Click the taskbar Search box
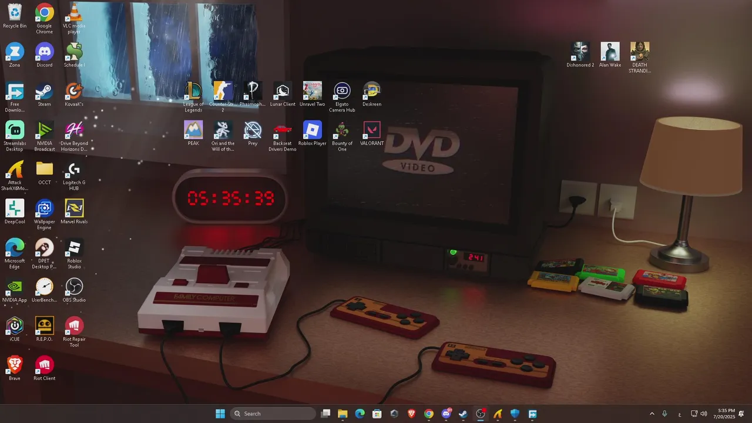The image size is (752, 423). click(x=273, y=414)
